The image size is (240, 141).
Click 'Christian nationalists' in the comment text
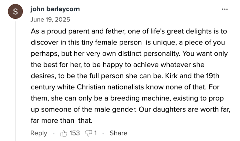(x=110, y=87)
